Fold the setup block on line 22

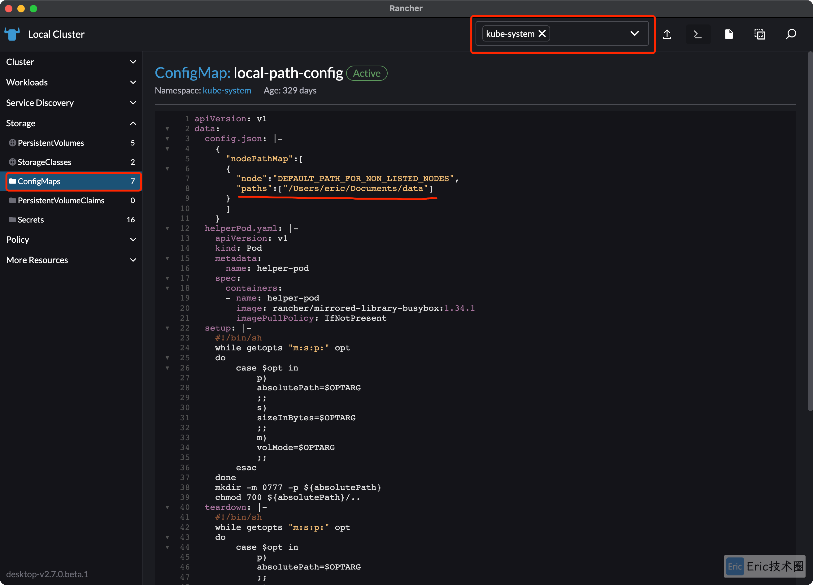[x=167, y=328]
